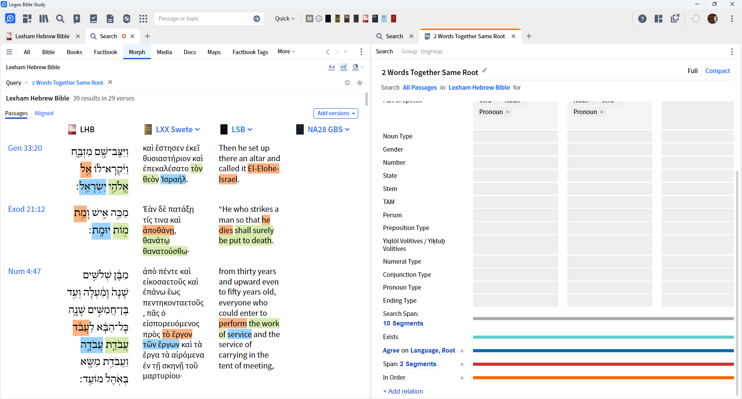Activate the Lexham Hebrew Bible panel tab
Image resolution: width=742 pixels, height=399 pixels.
42,36
